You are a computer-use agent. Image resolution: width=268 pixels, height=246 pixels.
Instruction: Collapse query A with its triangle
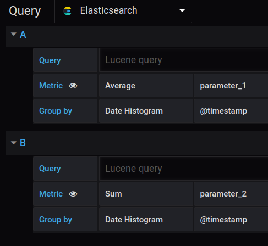(14, 34)
